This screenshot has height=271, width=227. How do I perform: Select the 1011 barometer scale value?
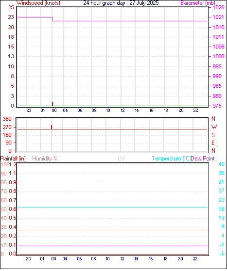point(218,37)
